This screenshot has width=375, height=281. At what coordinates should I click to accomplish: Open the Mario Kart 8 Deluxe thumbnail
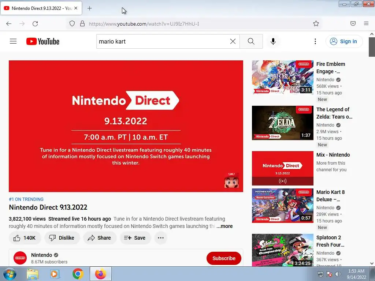pyautogui.click(x=282, y=206)
